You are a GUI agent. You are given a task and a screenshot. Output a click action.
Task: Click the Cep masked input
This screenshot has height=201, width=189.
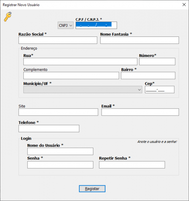[x=160, y=89]
